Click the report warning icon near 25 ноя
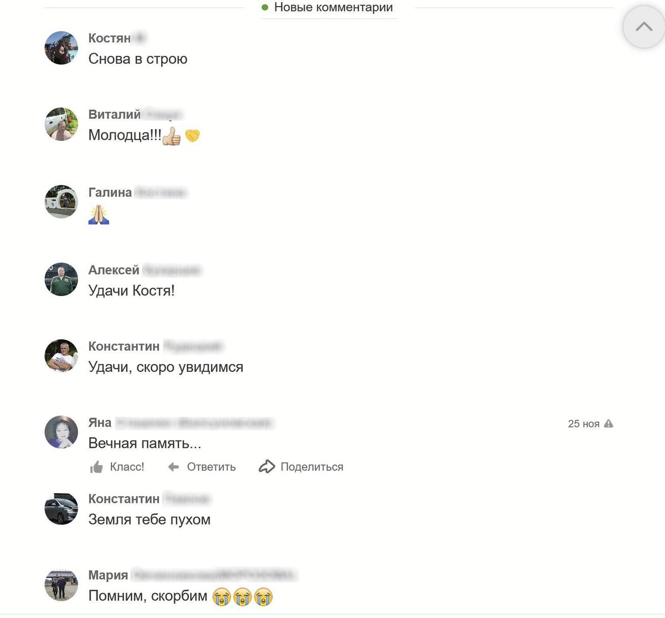The height and width of the screenshot is (618, 665). pos(608,423)
